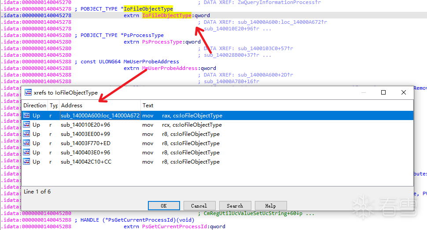
Task: Click xref comment sub_140028B00+37↑r
Action: pyautogui.click(x=232, y=55)
